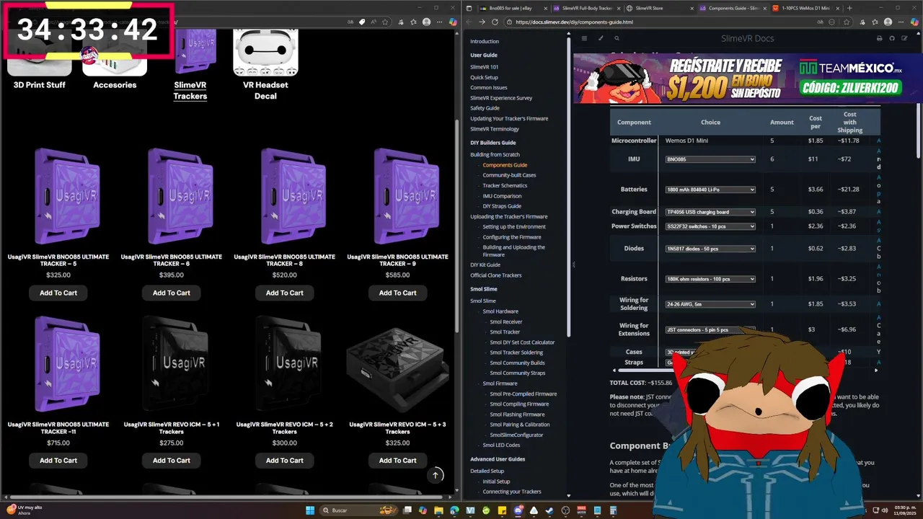
Task: Open the IMU Comparison sidebar link
Action: pos(502,196)
